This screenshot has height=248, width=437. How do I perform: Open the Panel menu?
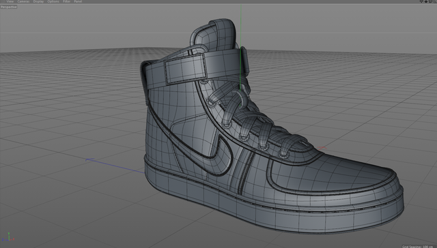(78, 1)
